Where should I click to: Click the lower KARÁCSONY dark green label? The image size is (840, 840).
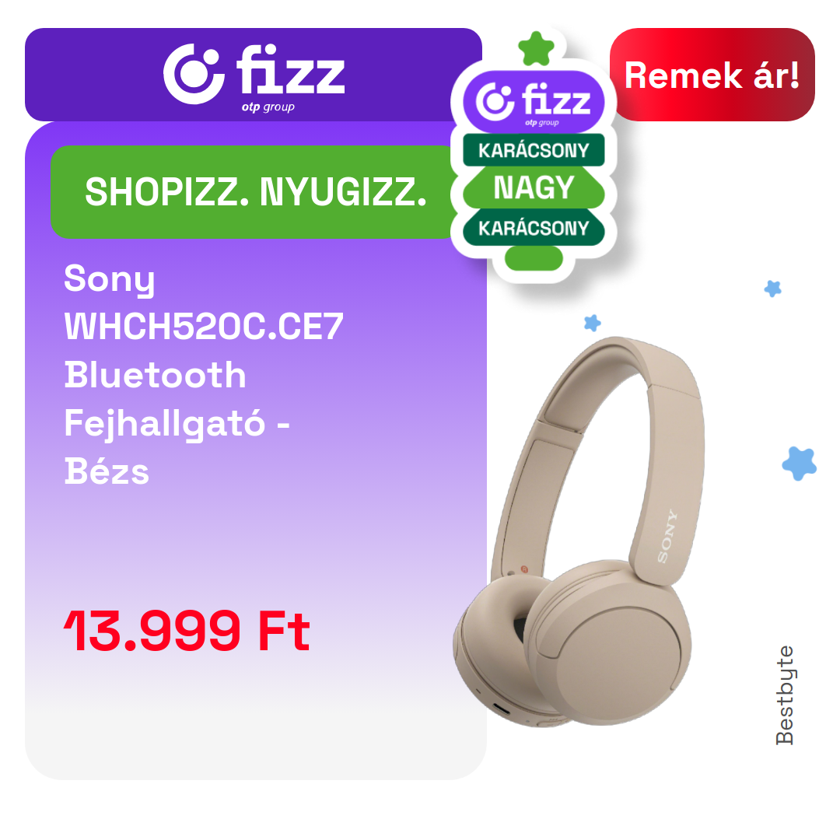(x=534, y=228)
